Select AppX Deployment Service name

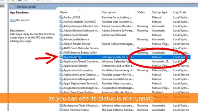click(81, 84)
